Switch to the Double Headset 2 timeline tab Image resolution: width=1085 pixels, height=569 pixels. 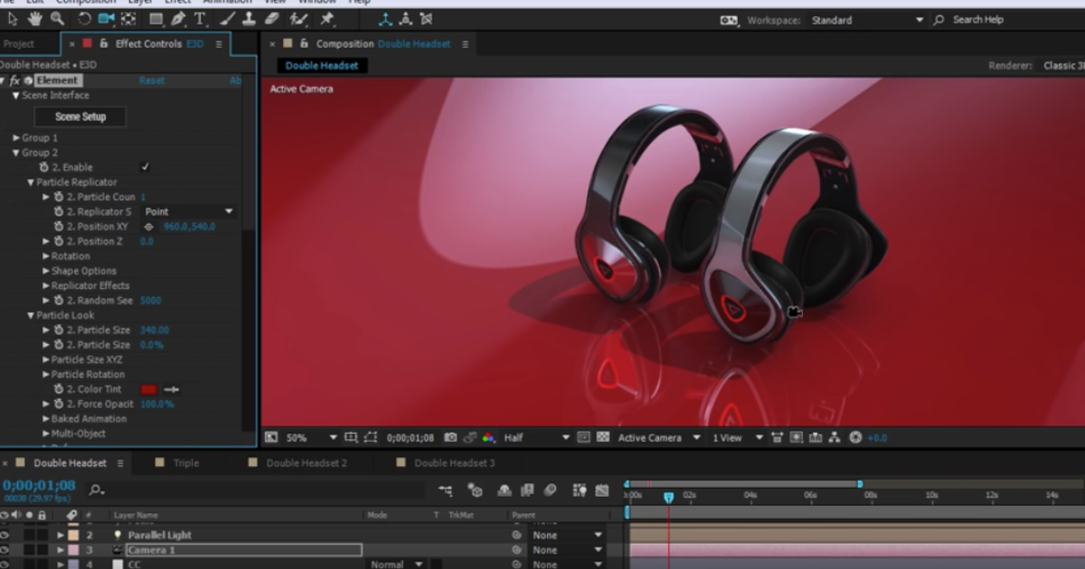click(x=308, y=462)
